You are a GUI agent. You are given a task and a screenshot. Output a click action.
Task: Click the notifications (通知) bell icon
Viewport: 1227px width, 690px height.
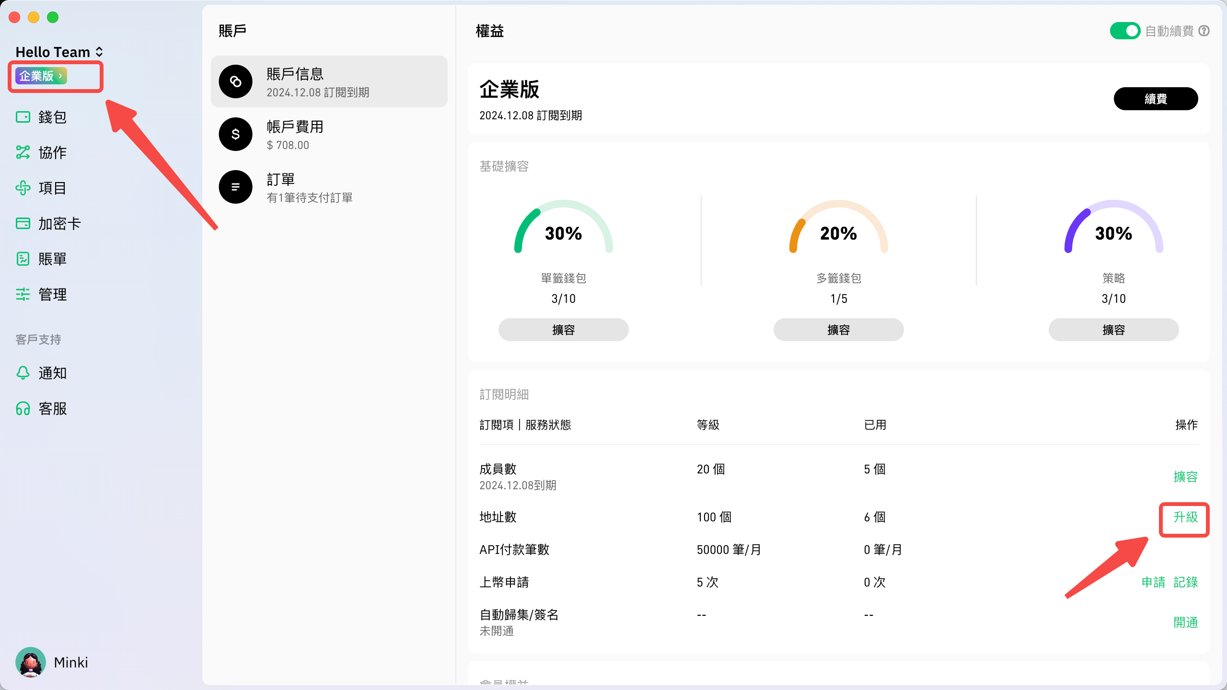point(23,373)
